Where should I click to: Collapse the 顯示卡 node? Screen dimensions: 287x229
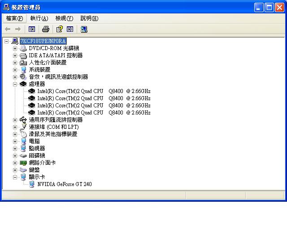(x=15, y=177)
